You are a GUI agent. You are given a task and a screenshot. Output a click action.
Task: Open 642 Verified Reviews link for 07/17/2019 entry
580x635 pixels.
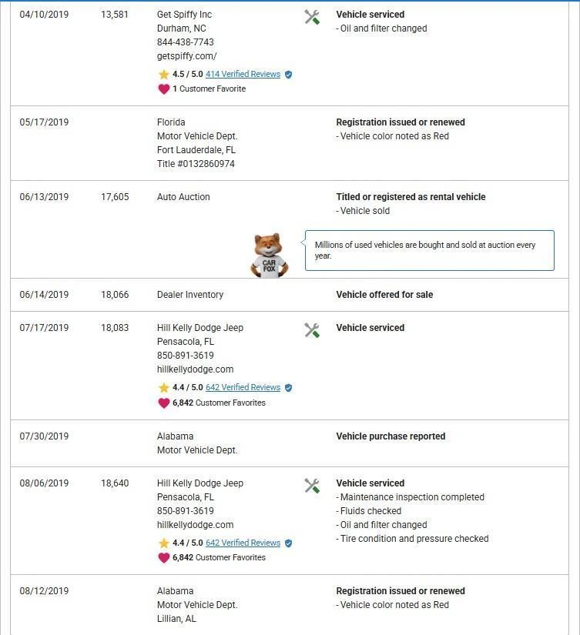point(243,388)
